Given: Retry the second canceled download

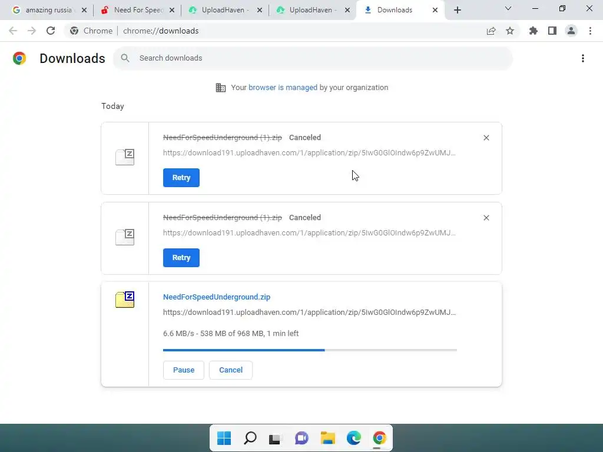Looking at the screenshot, I should pos(181,258).
